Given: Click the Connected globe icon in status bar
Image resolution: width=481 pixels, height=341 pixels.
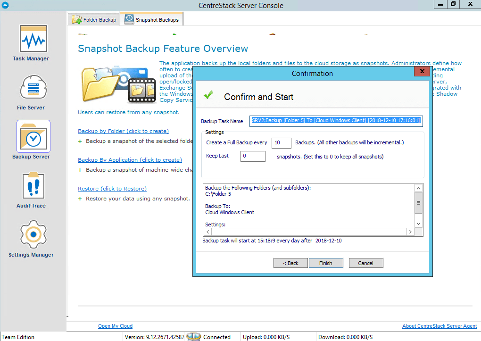Looking at the screenshot, I should click(194, 337).
